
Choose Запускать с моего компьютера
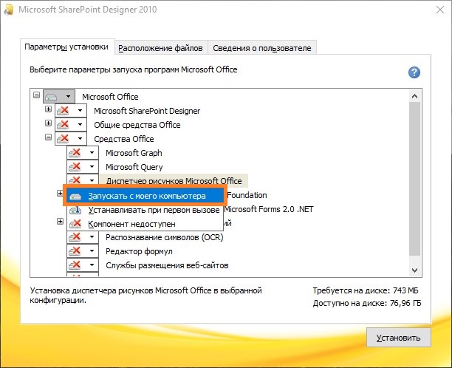143,196
